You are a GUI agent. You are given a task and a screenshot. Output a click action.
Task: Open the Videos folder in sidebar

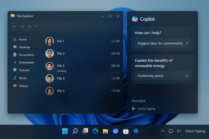tap(21, 86)
